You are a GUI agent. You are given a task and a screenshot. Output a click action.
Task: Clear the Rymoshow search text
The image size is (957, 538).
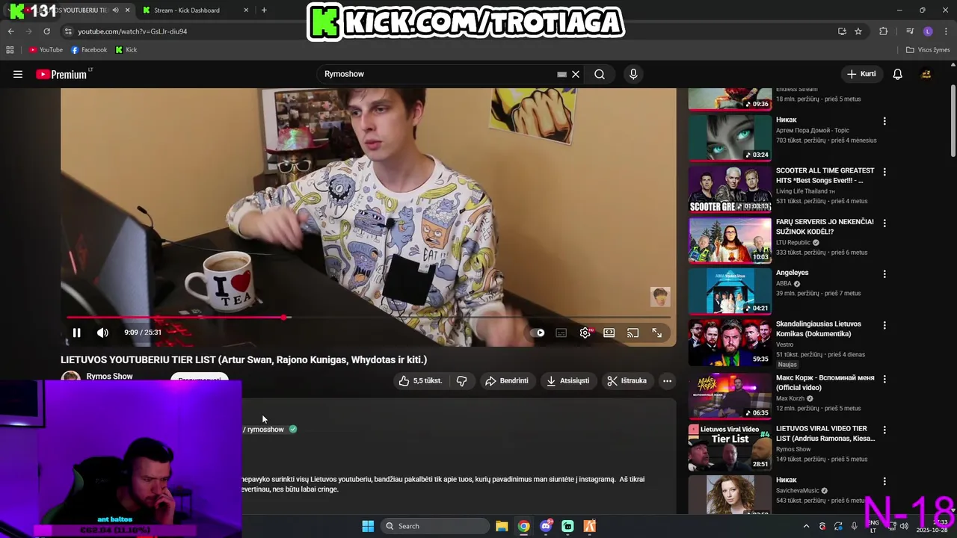(576, 74)
